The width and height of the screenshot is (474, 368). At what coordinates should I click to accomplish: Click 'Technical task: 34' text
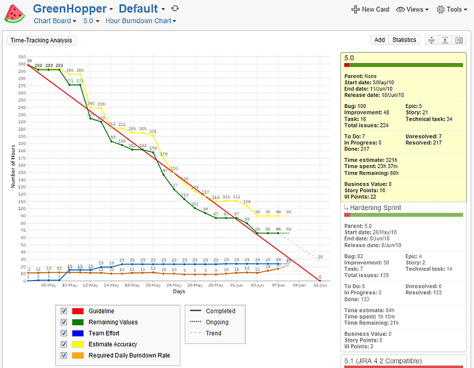click(x=429, y=119)
